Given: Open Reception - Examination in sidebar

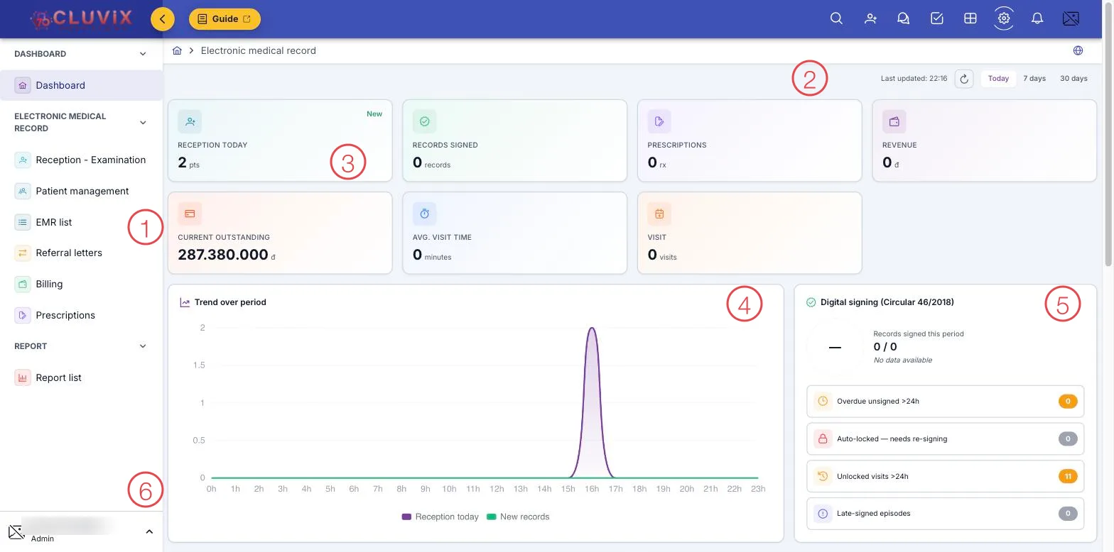Looking at the screenshot, I should [81, 160].
